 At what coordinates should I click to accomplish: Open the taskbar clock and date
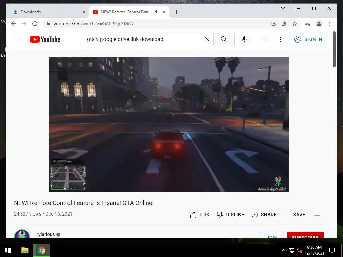coord(314,250)
